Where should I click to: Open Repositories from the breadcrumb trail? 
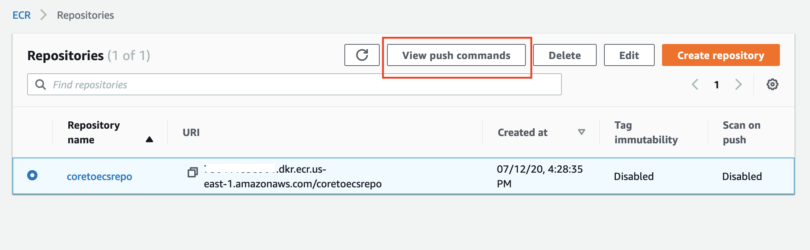(85, 15)
